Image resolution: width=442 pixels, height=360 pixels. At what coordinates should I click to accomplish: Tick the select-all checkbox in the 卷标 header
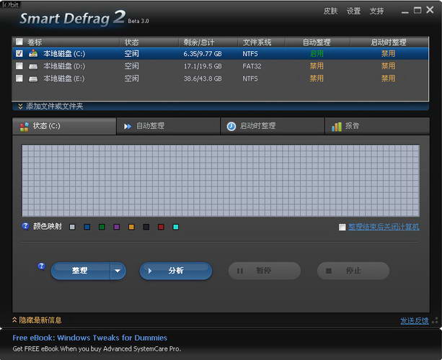(x=19, y=42)
